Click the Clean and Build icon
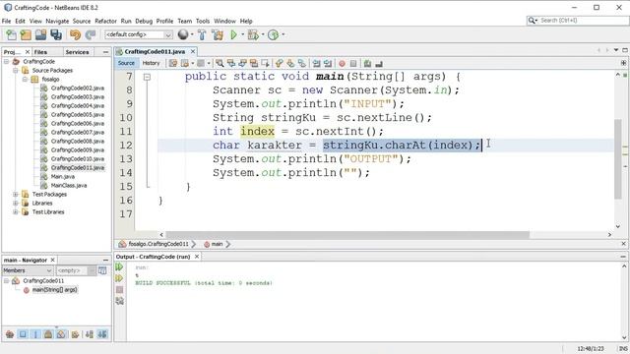Screen dimensions: 630x354 tap(218, 35)
